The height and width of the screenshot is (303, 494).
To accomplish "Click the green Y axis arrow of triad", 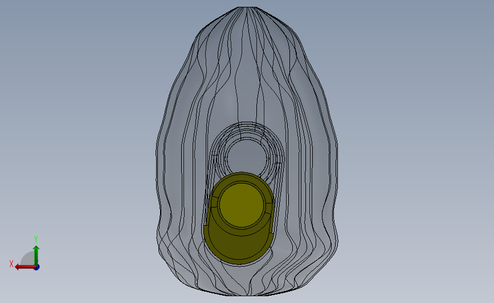I will 36,256.
